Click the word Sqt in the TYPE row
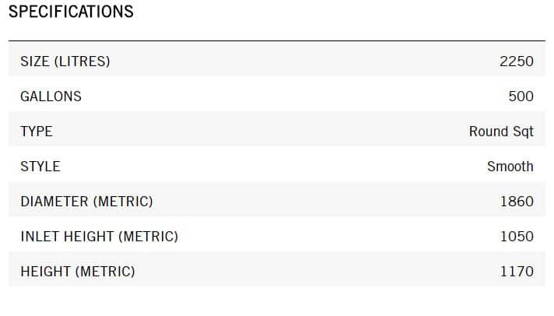 click(x=523, y=132)
